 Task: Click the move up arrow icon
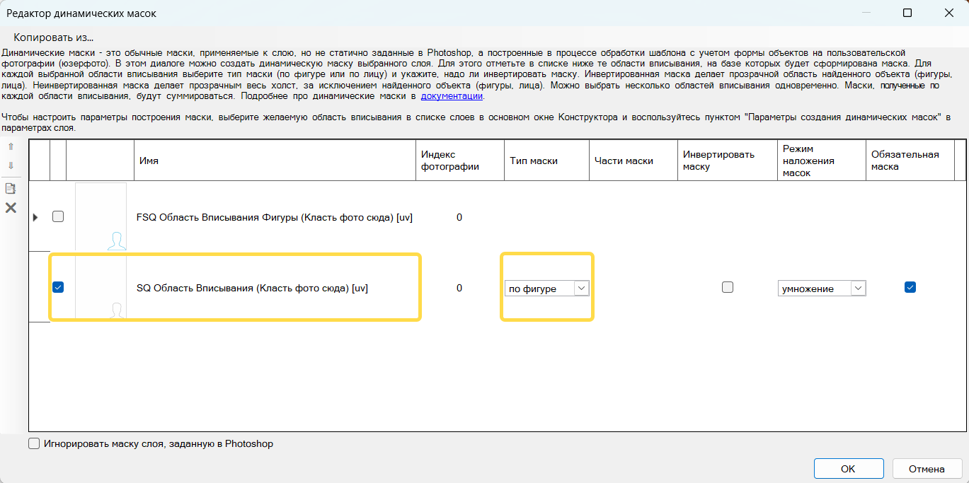11,147
